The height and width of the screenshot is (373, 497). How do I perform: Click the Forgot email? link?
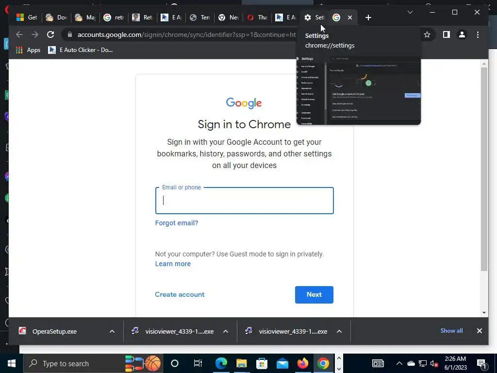pos(177,223)
